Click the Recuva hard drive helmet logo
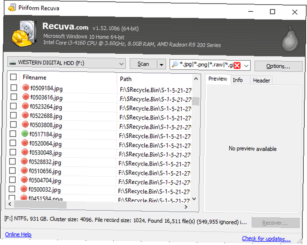The image size is (307, 245). click(x=24, y=34)
